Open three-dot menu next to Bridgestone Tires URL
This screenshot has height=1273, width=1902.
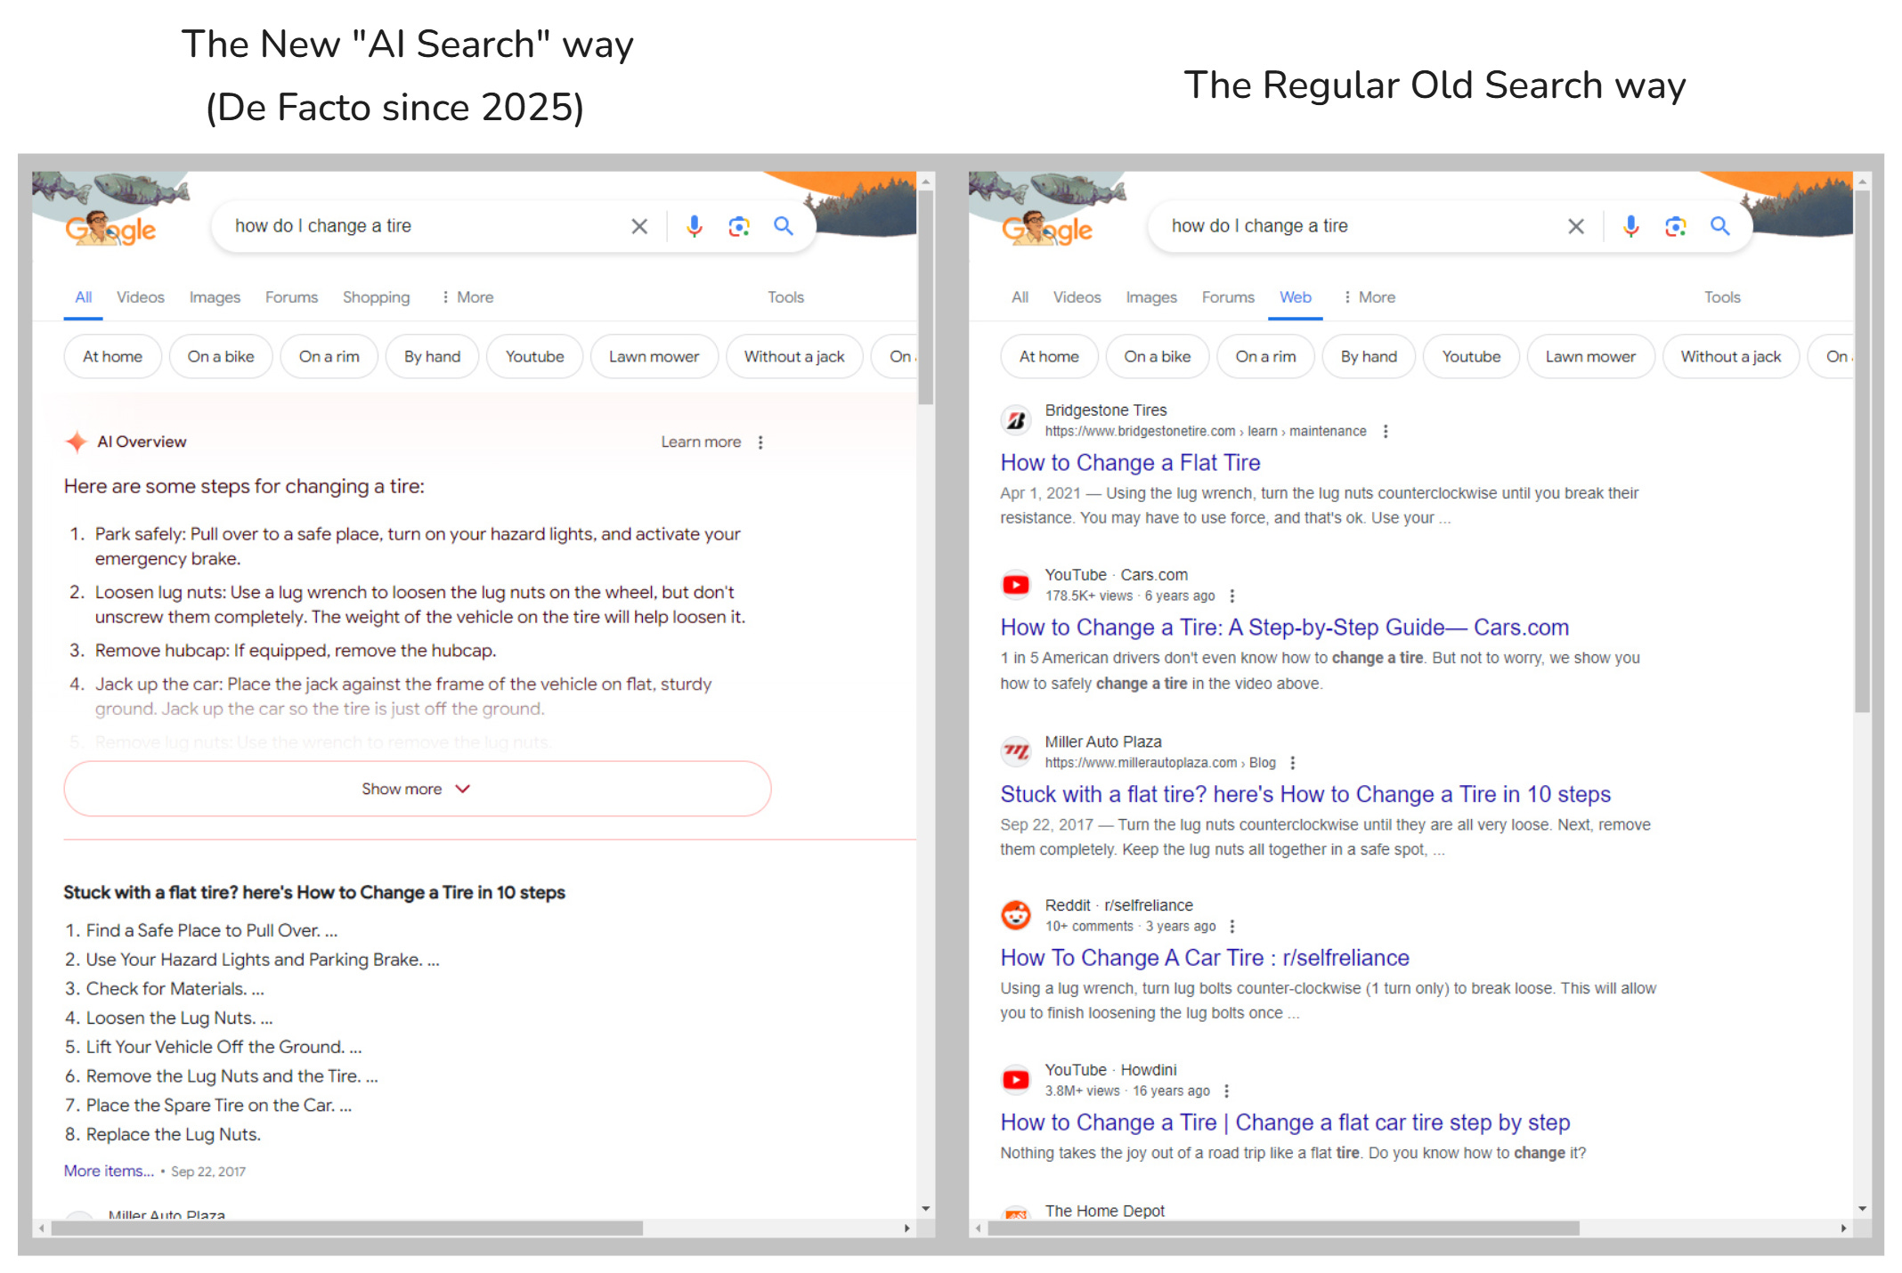[x=1386, y=432]
